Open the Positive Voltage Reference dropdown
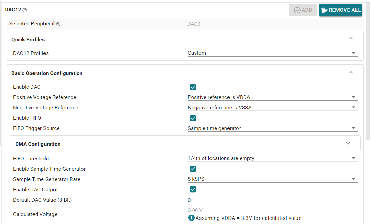The width and height of the screenshot is (371, 224). point(272,97)
